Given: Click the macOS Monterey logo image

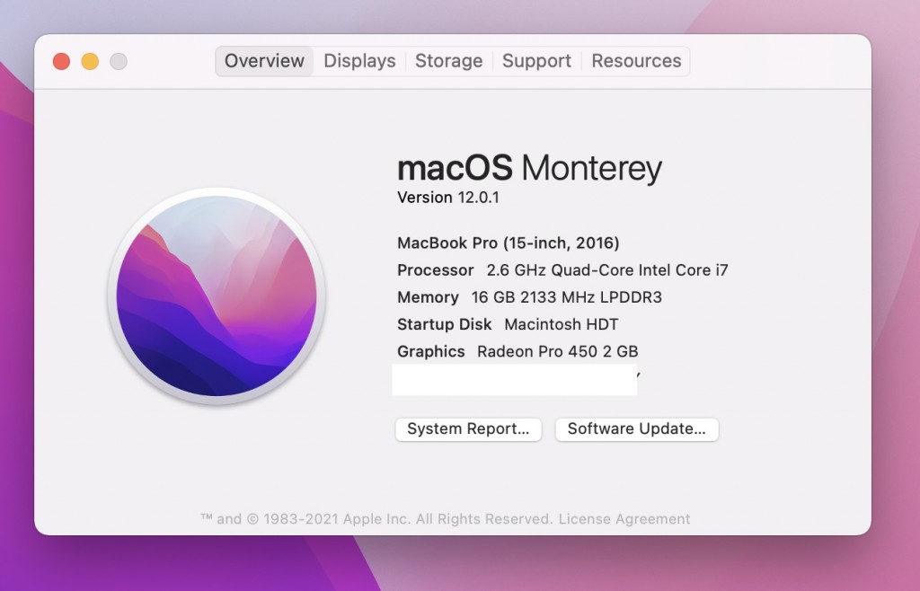Looking at the screenshot, I should click(217, 296).
